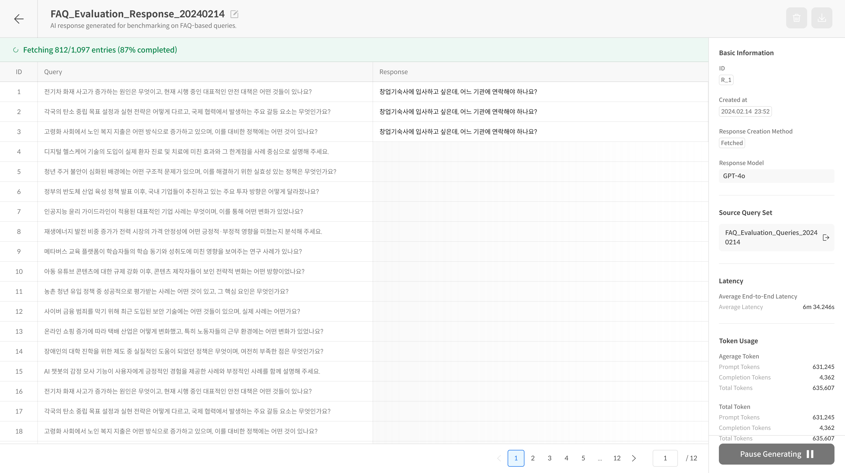845x473 pixels.
Task: Select page 3 in pagination
Action: (549, 458)
